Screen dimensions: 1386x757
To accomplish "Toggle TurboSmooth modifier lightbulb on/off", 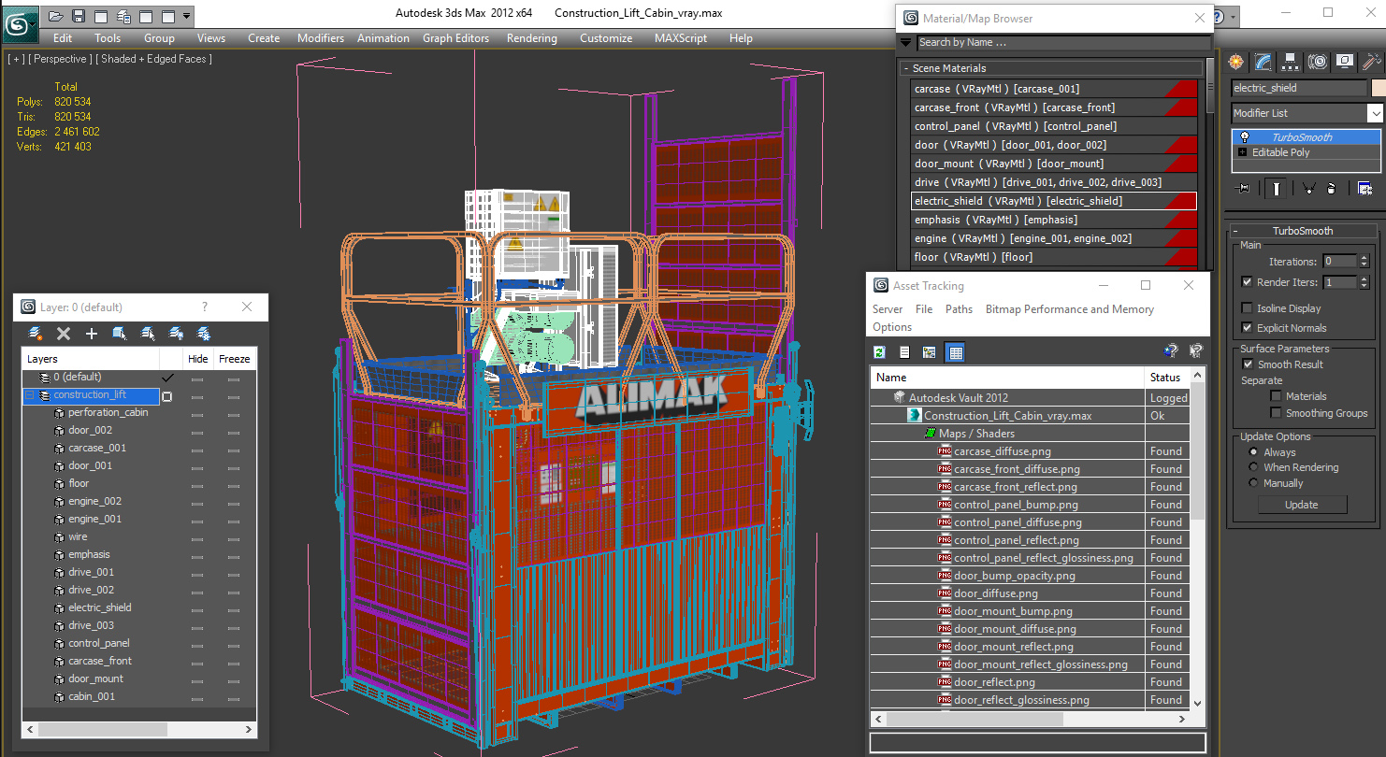I will point(1244,137).
